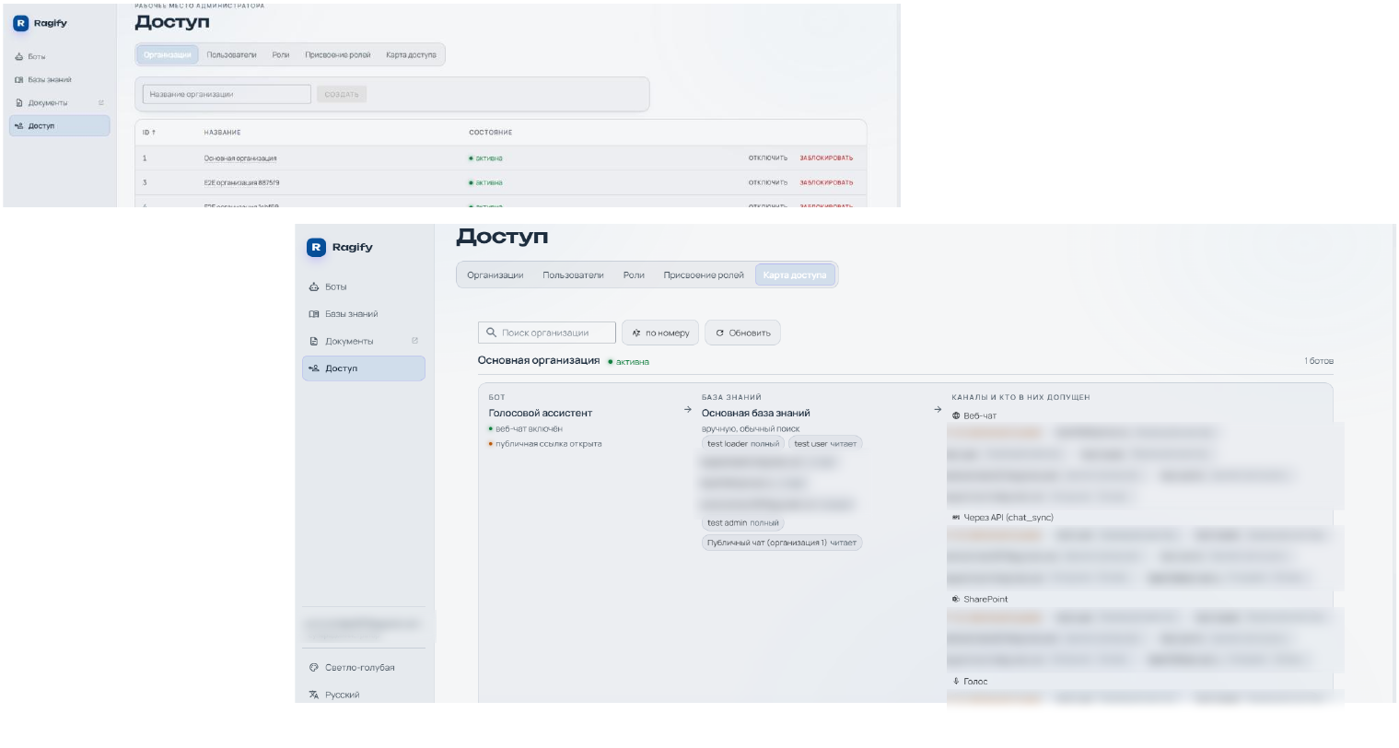The height and width of the screenshot is (748, 1399).
Task: Sort the access map with по номеру
Action: pos(660,333)
